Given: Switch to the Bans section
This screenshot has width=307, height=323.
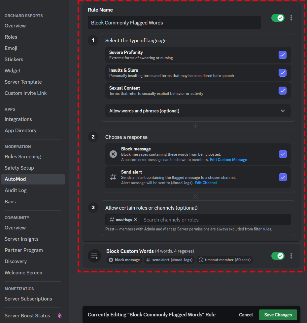Looking at the screenshot, I should pyautogui.click(x=10, y=201).
